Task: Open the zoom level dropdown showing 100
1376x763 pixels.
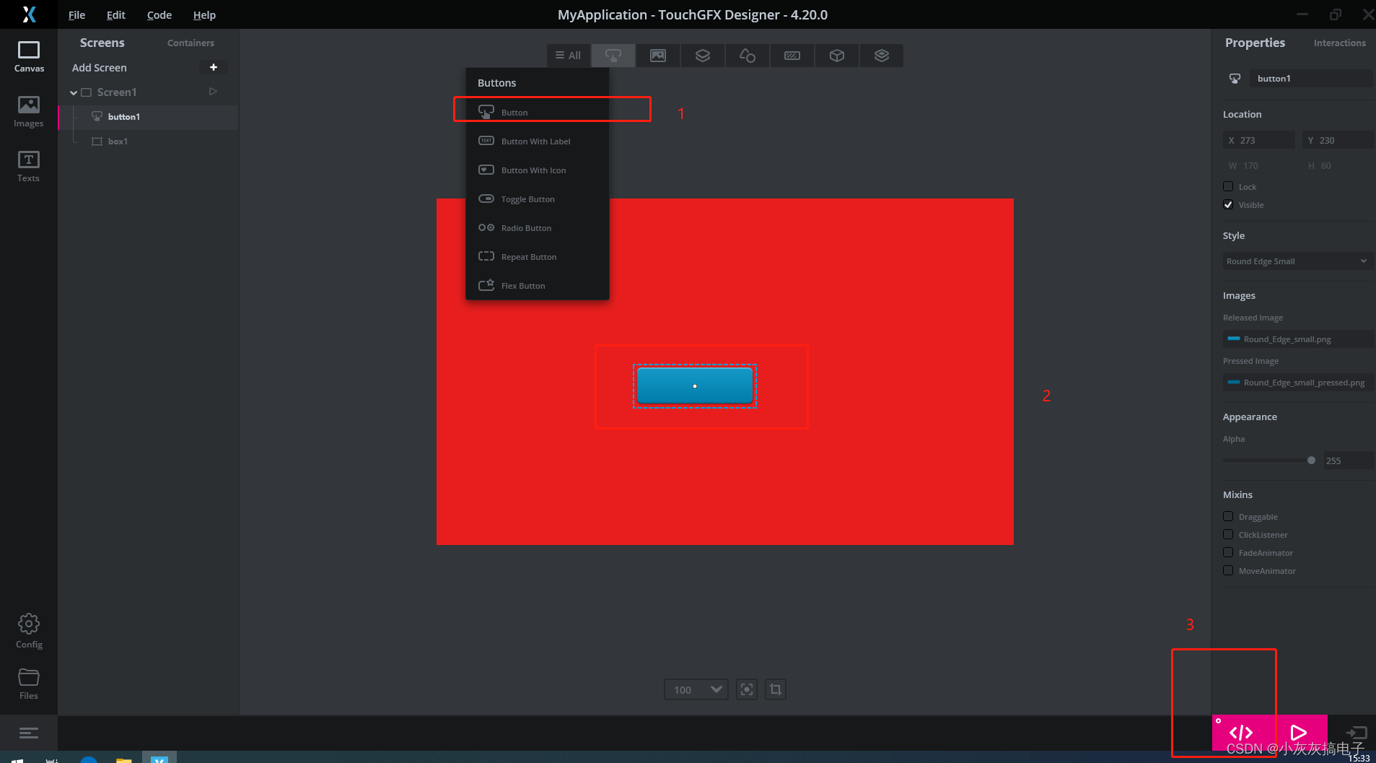Action: (x=696, y=689)
